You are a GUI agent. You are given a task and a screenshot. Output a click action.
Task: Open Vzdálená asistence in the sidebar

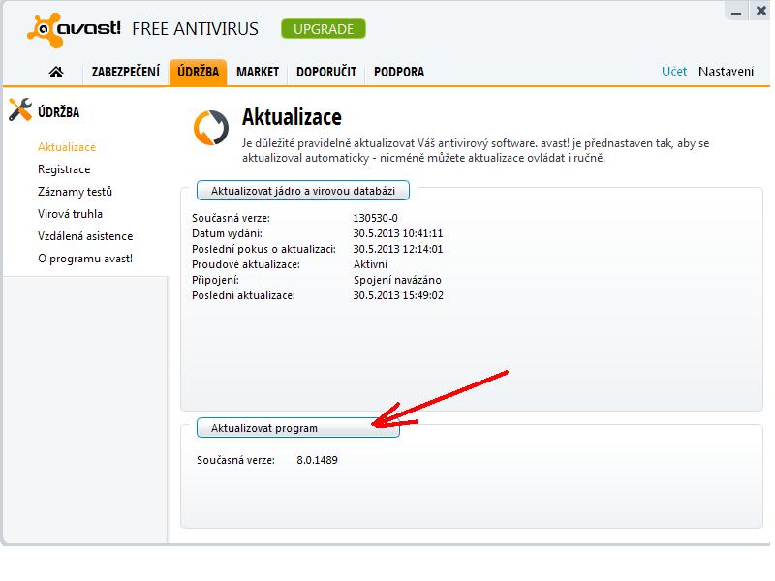point(85,236)
